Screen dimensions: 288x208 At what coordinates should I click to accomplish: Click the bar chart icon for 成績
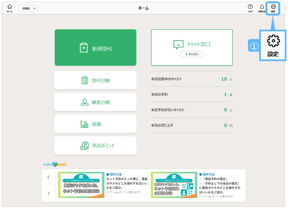click(x=84, y=124)
